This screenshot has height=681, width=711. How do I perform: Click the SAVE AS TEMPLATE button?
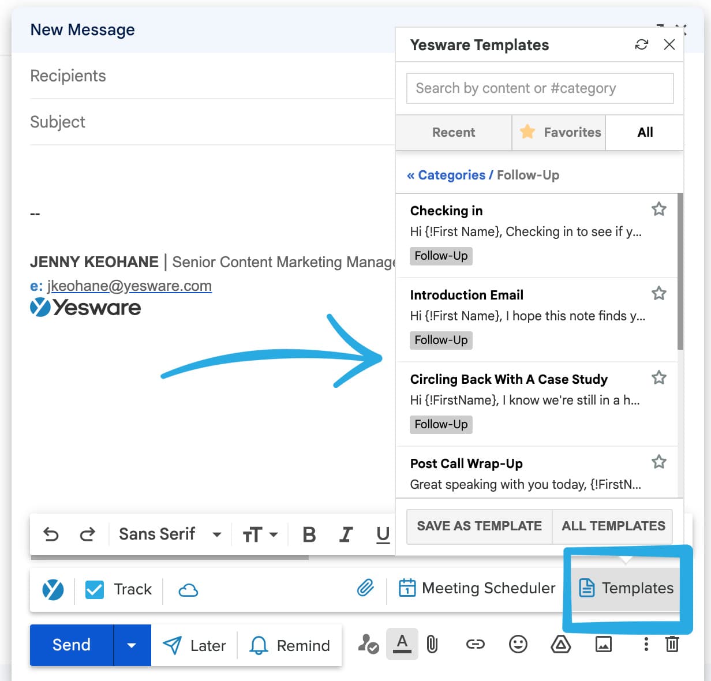pyautogui.click(x=479, y=526)
